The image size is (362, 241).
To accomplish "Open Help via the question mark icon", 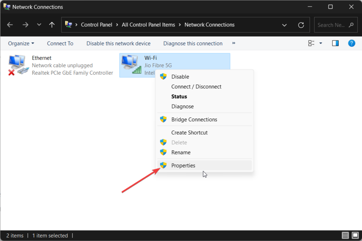I will coord(351,43).
